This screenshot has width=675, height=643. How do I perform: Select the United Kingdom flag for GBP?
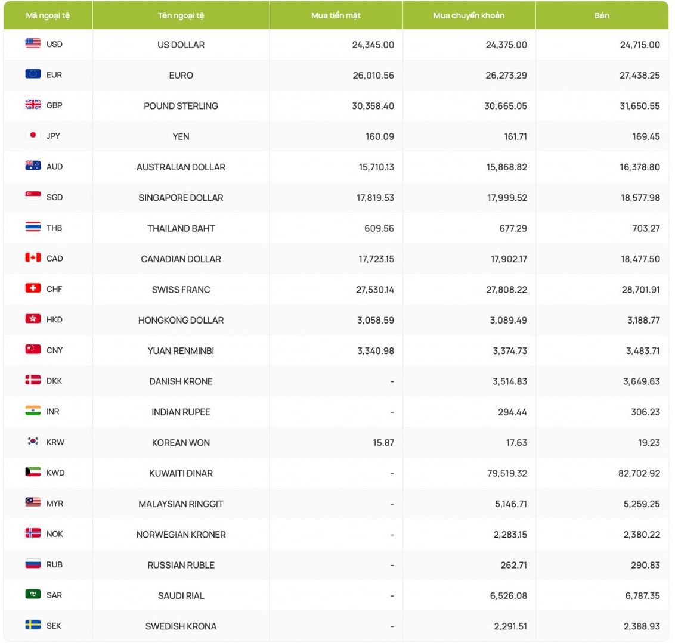[x=33, y=105]
